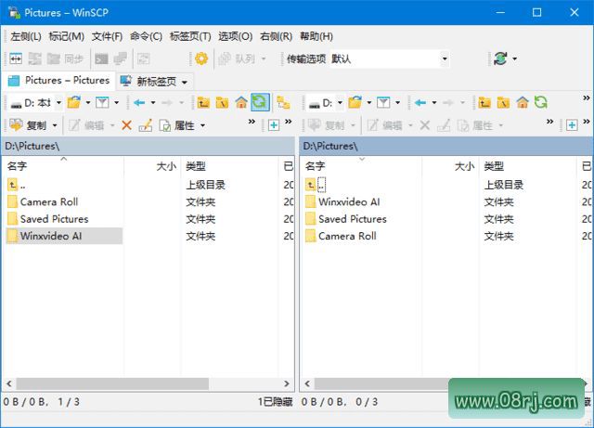The width and height of the screenshot is (594, 428).
Task: Click the 复制 copy button in left panel
Action: point(29,125)
